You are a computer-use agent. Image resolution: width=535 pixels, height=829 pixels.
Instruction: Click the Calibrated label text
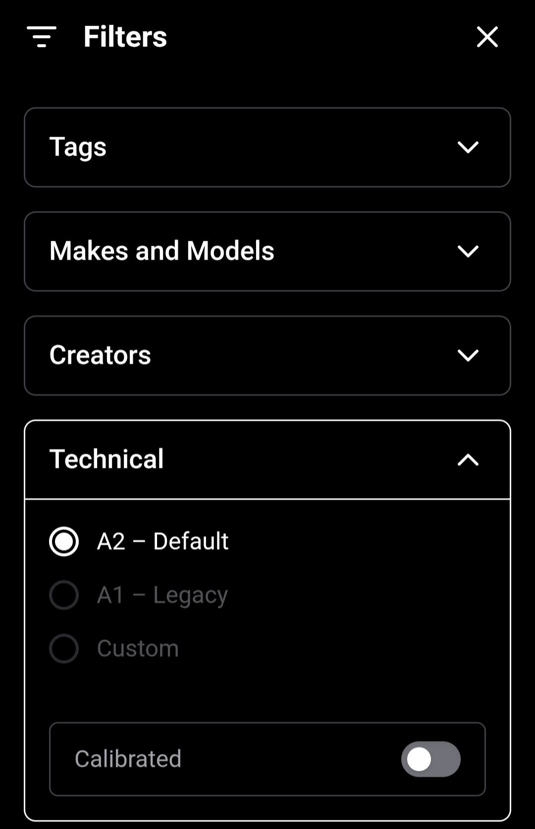(128, 759)
